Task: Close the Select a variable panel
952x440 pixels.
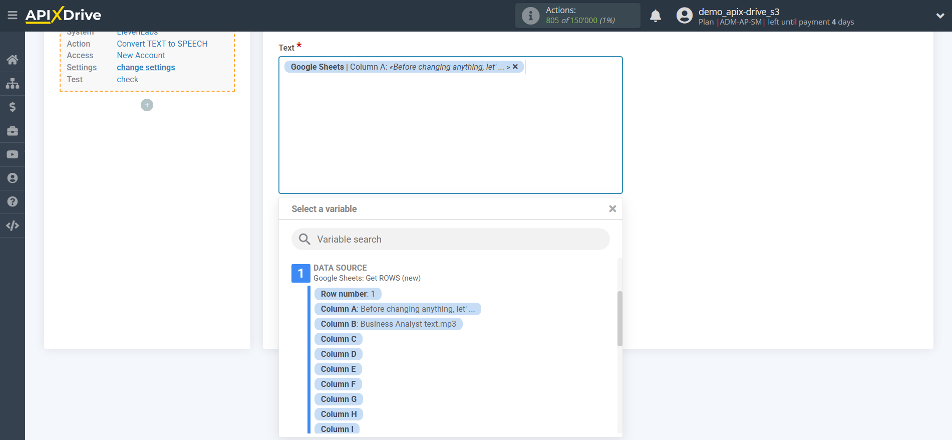Action: click(612, 209)
